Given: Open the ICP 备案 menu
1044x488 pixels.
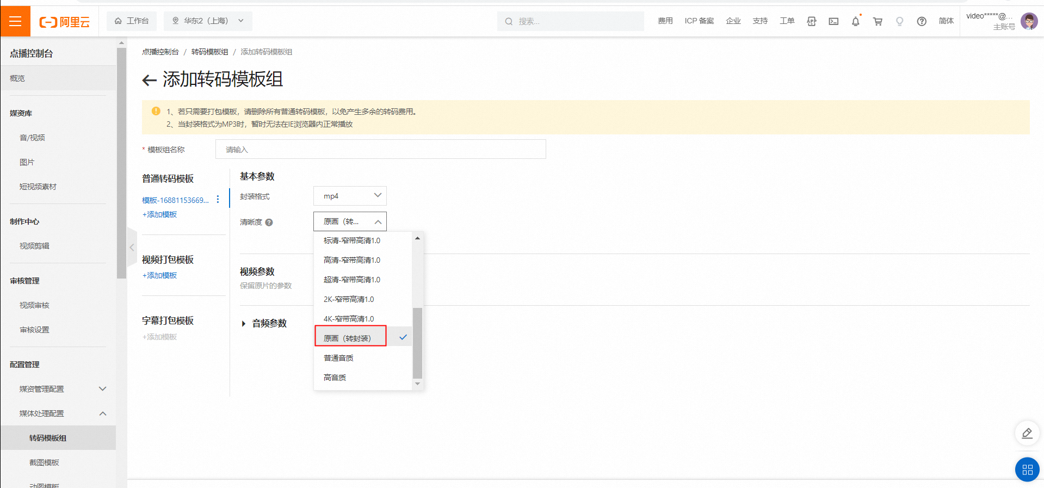Looking at the screenshot, I should pyautogui.click(x=699, y=21).
